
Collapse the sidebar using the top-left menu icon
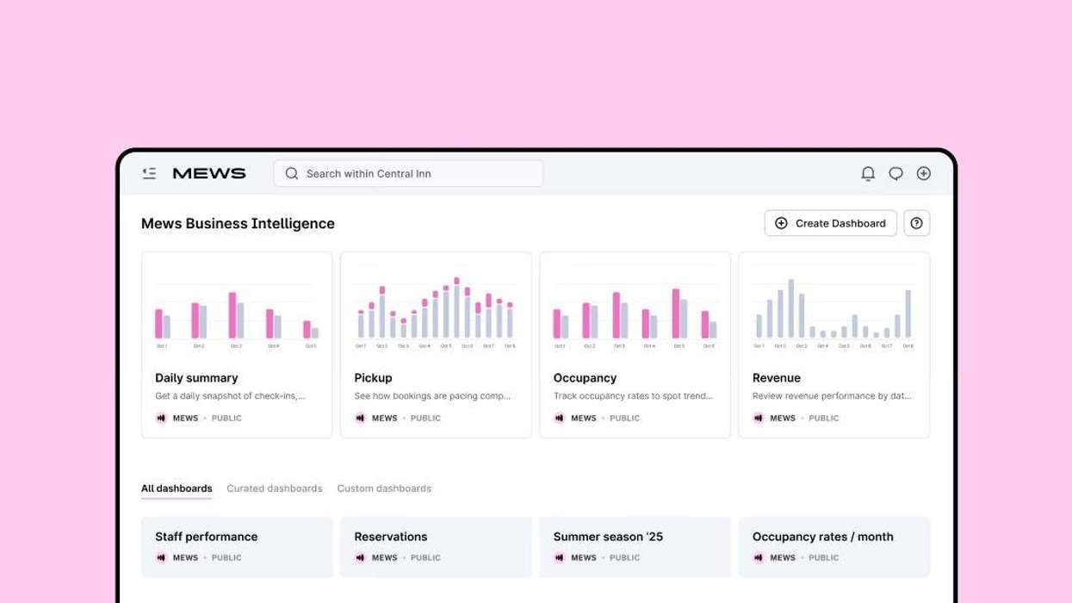[x=148, y=173]
